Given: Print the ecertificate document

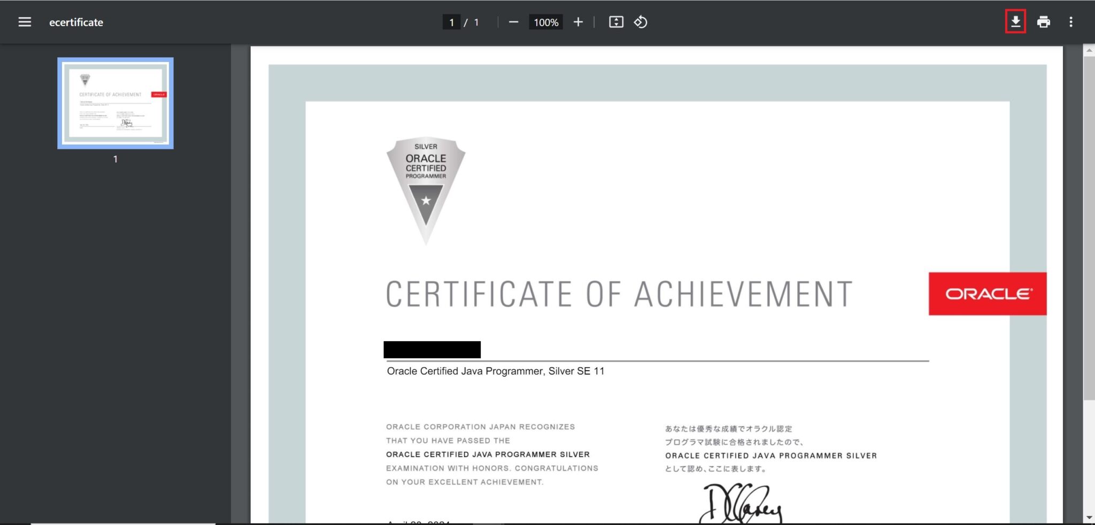Looking at the screenshot, I should [x=1044, y=22].
